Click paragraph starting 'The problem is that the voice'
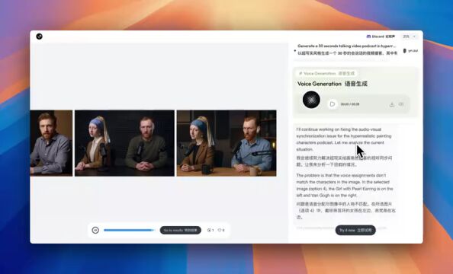The image size is (453, 274). 345,185
